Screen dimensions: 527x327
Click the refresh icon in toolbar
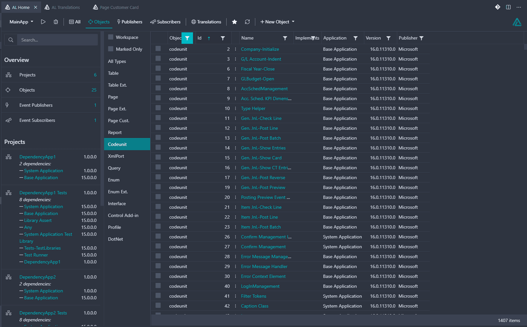pos(247,22)
